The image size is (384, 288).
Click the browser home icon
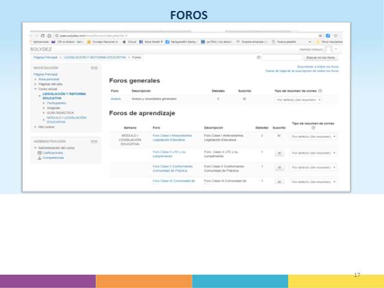(49, 36)
